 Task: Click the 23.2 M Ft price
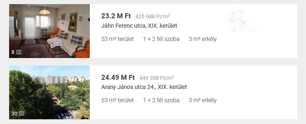[116, 16]
